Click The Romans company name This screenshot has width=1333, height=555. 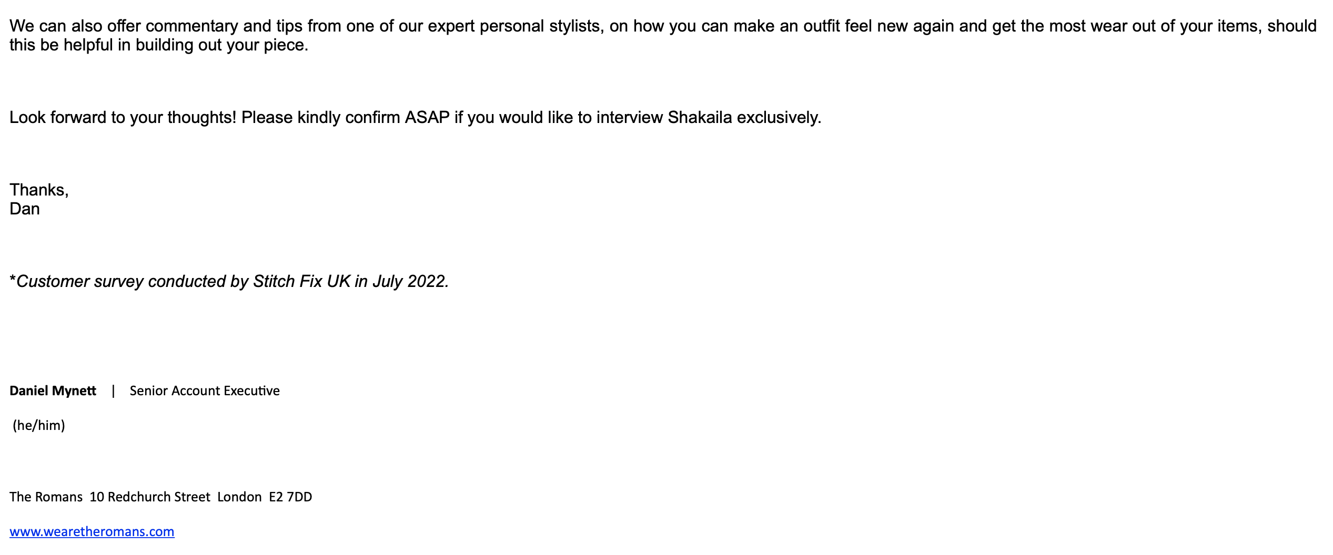[46, 497]
